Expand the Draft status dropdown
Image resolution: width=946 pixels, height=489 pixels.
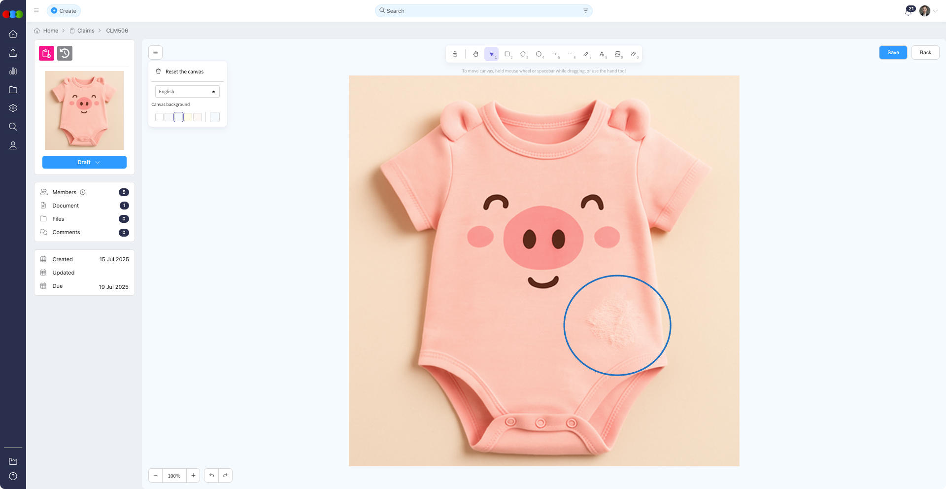point(84,162)
